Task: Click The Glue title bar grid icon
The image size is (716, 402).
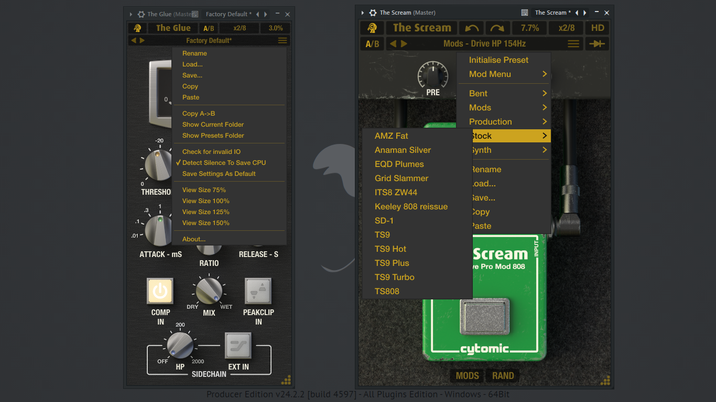Action: pyautogui.click(x=195, y=14)
